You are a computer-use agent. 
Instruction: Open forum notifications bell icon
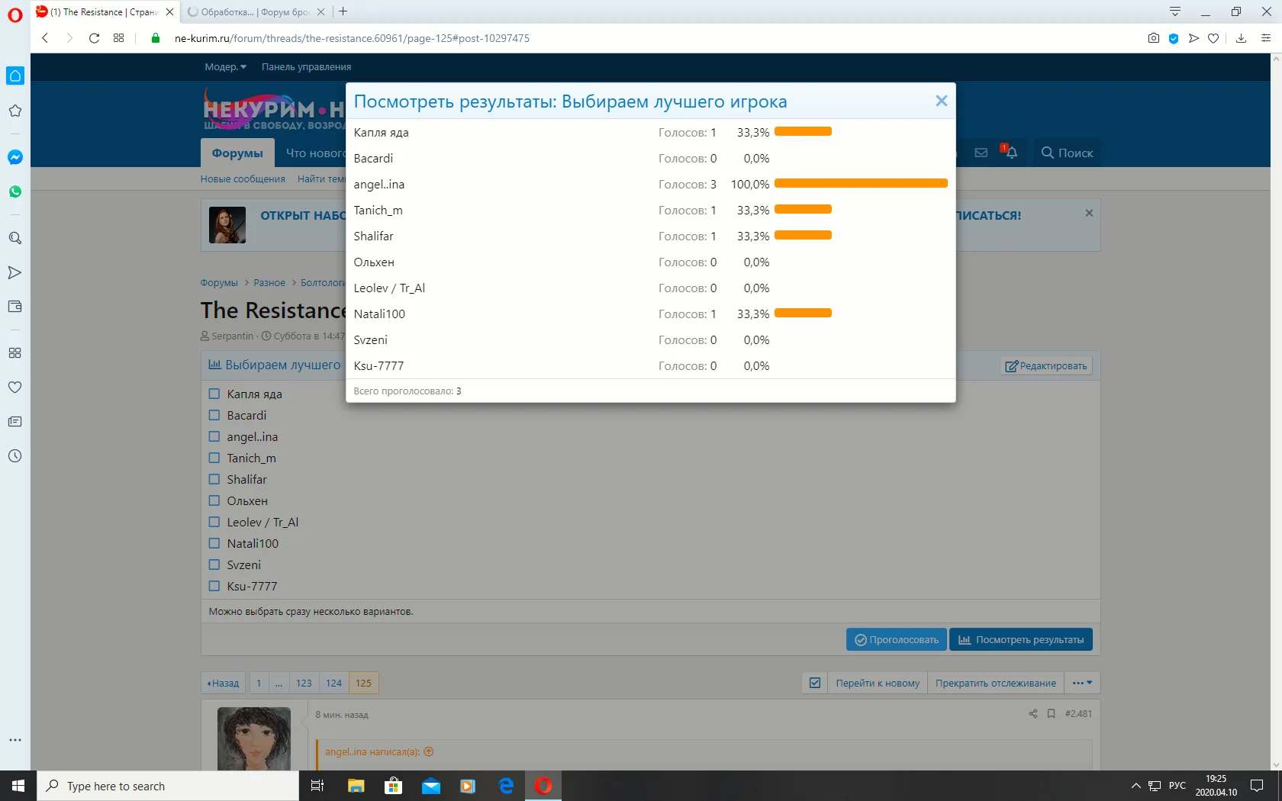(x=1010, y=152)
